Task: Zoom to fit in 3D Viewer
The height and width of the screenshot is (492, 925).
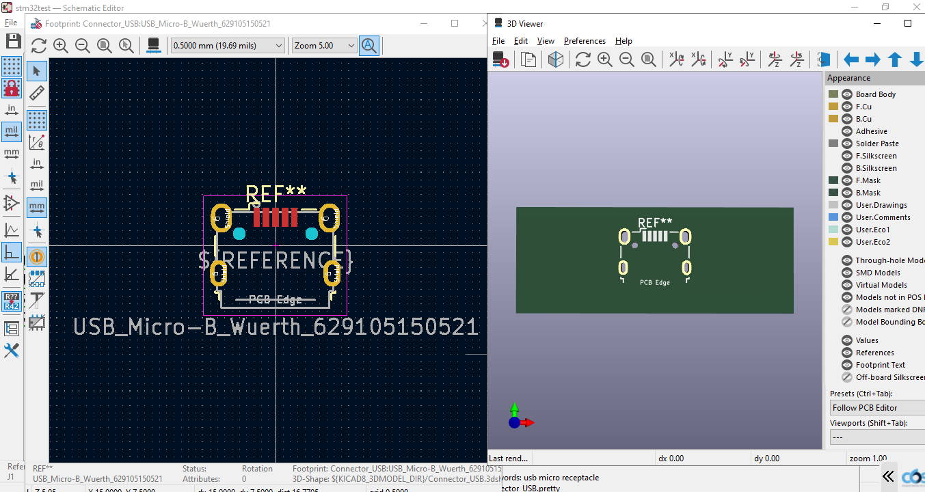Action: pyautogui.click(x=648, y=59)
